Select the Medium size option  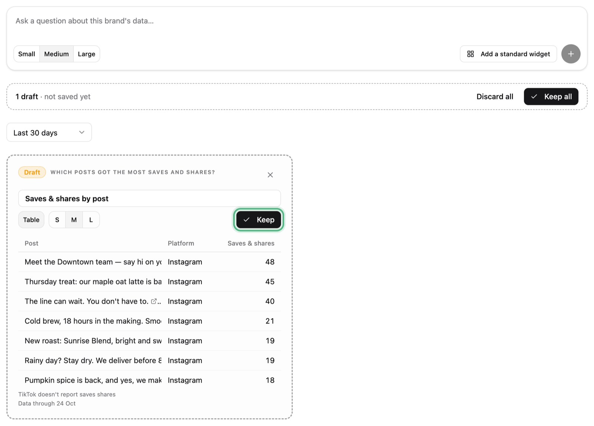(56, 54)
